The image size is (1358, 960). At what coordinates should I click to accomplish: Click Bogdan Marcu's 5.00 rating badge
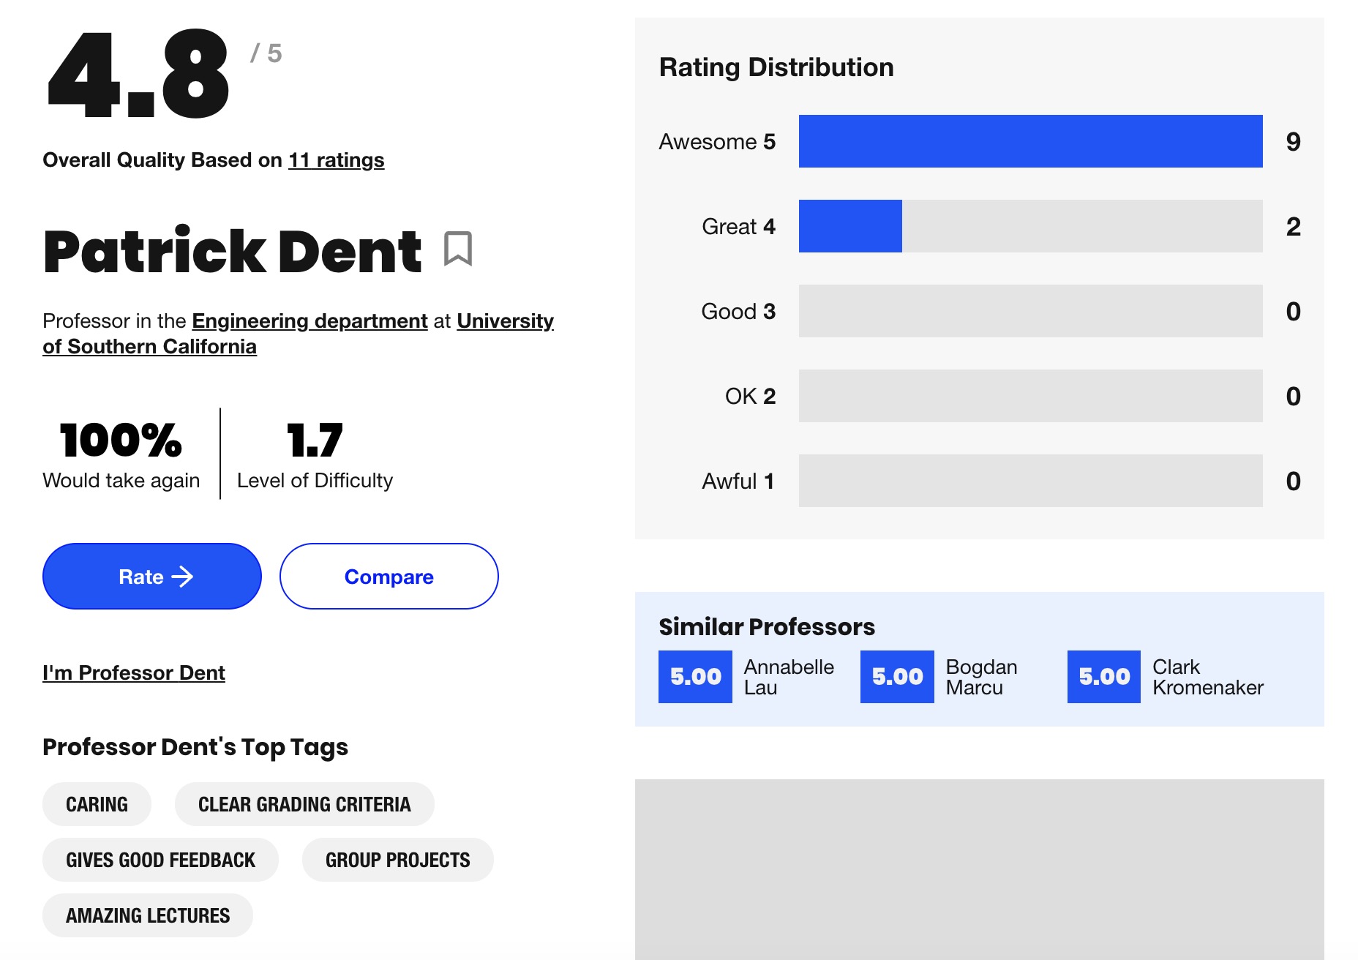tap(896, 676)
